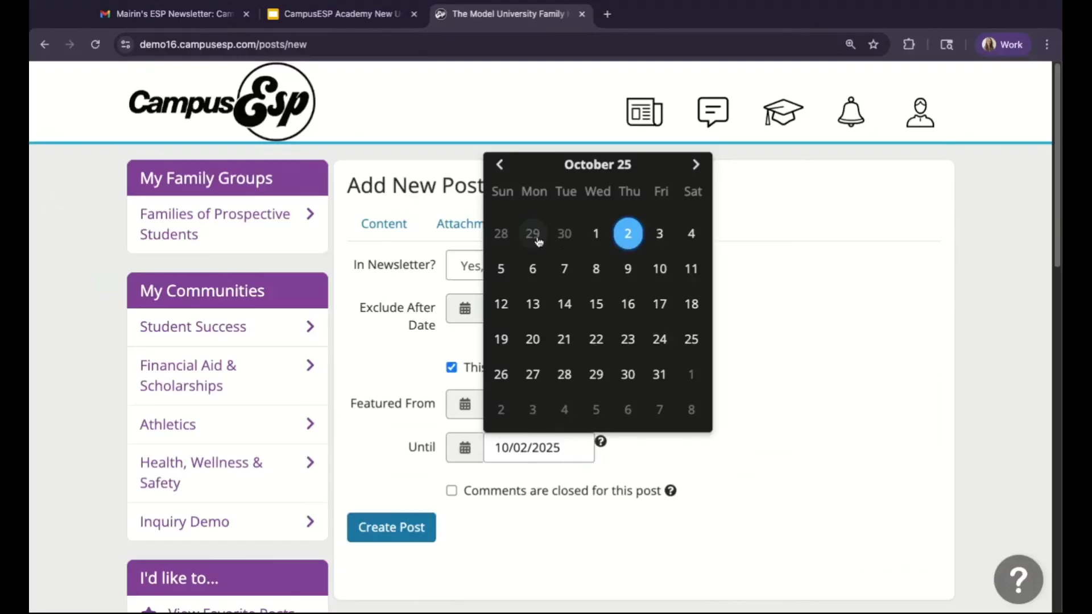
Task: Click help question mark next to Until field
Action: 601,441
